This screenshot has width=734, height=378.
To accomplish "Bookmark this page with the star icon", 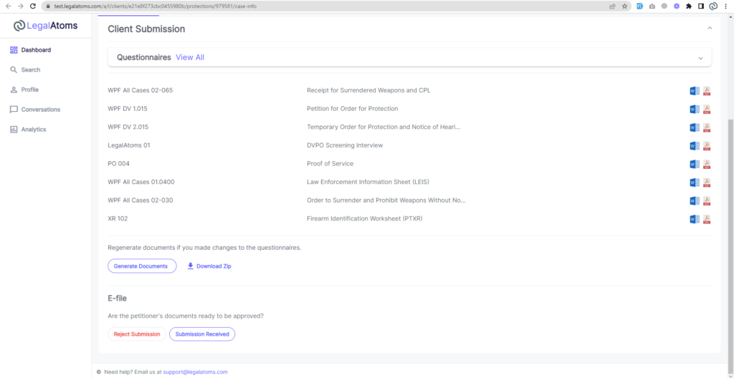I will (x=624, y=6).
